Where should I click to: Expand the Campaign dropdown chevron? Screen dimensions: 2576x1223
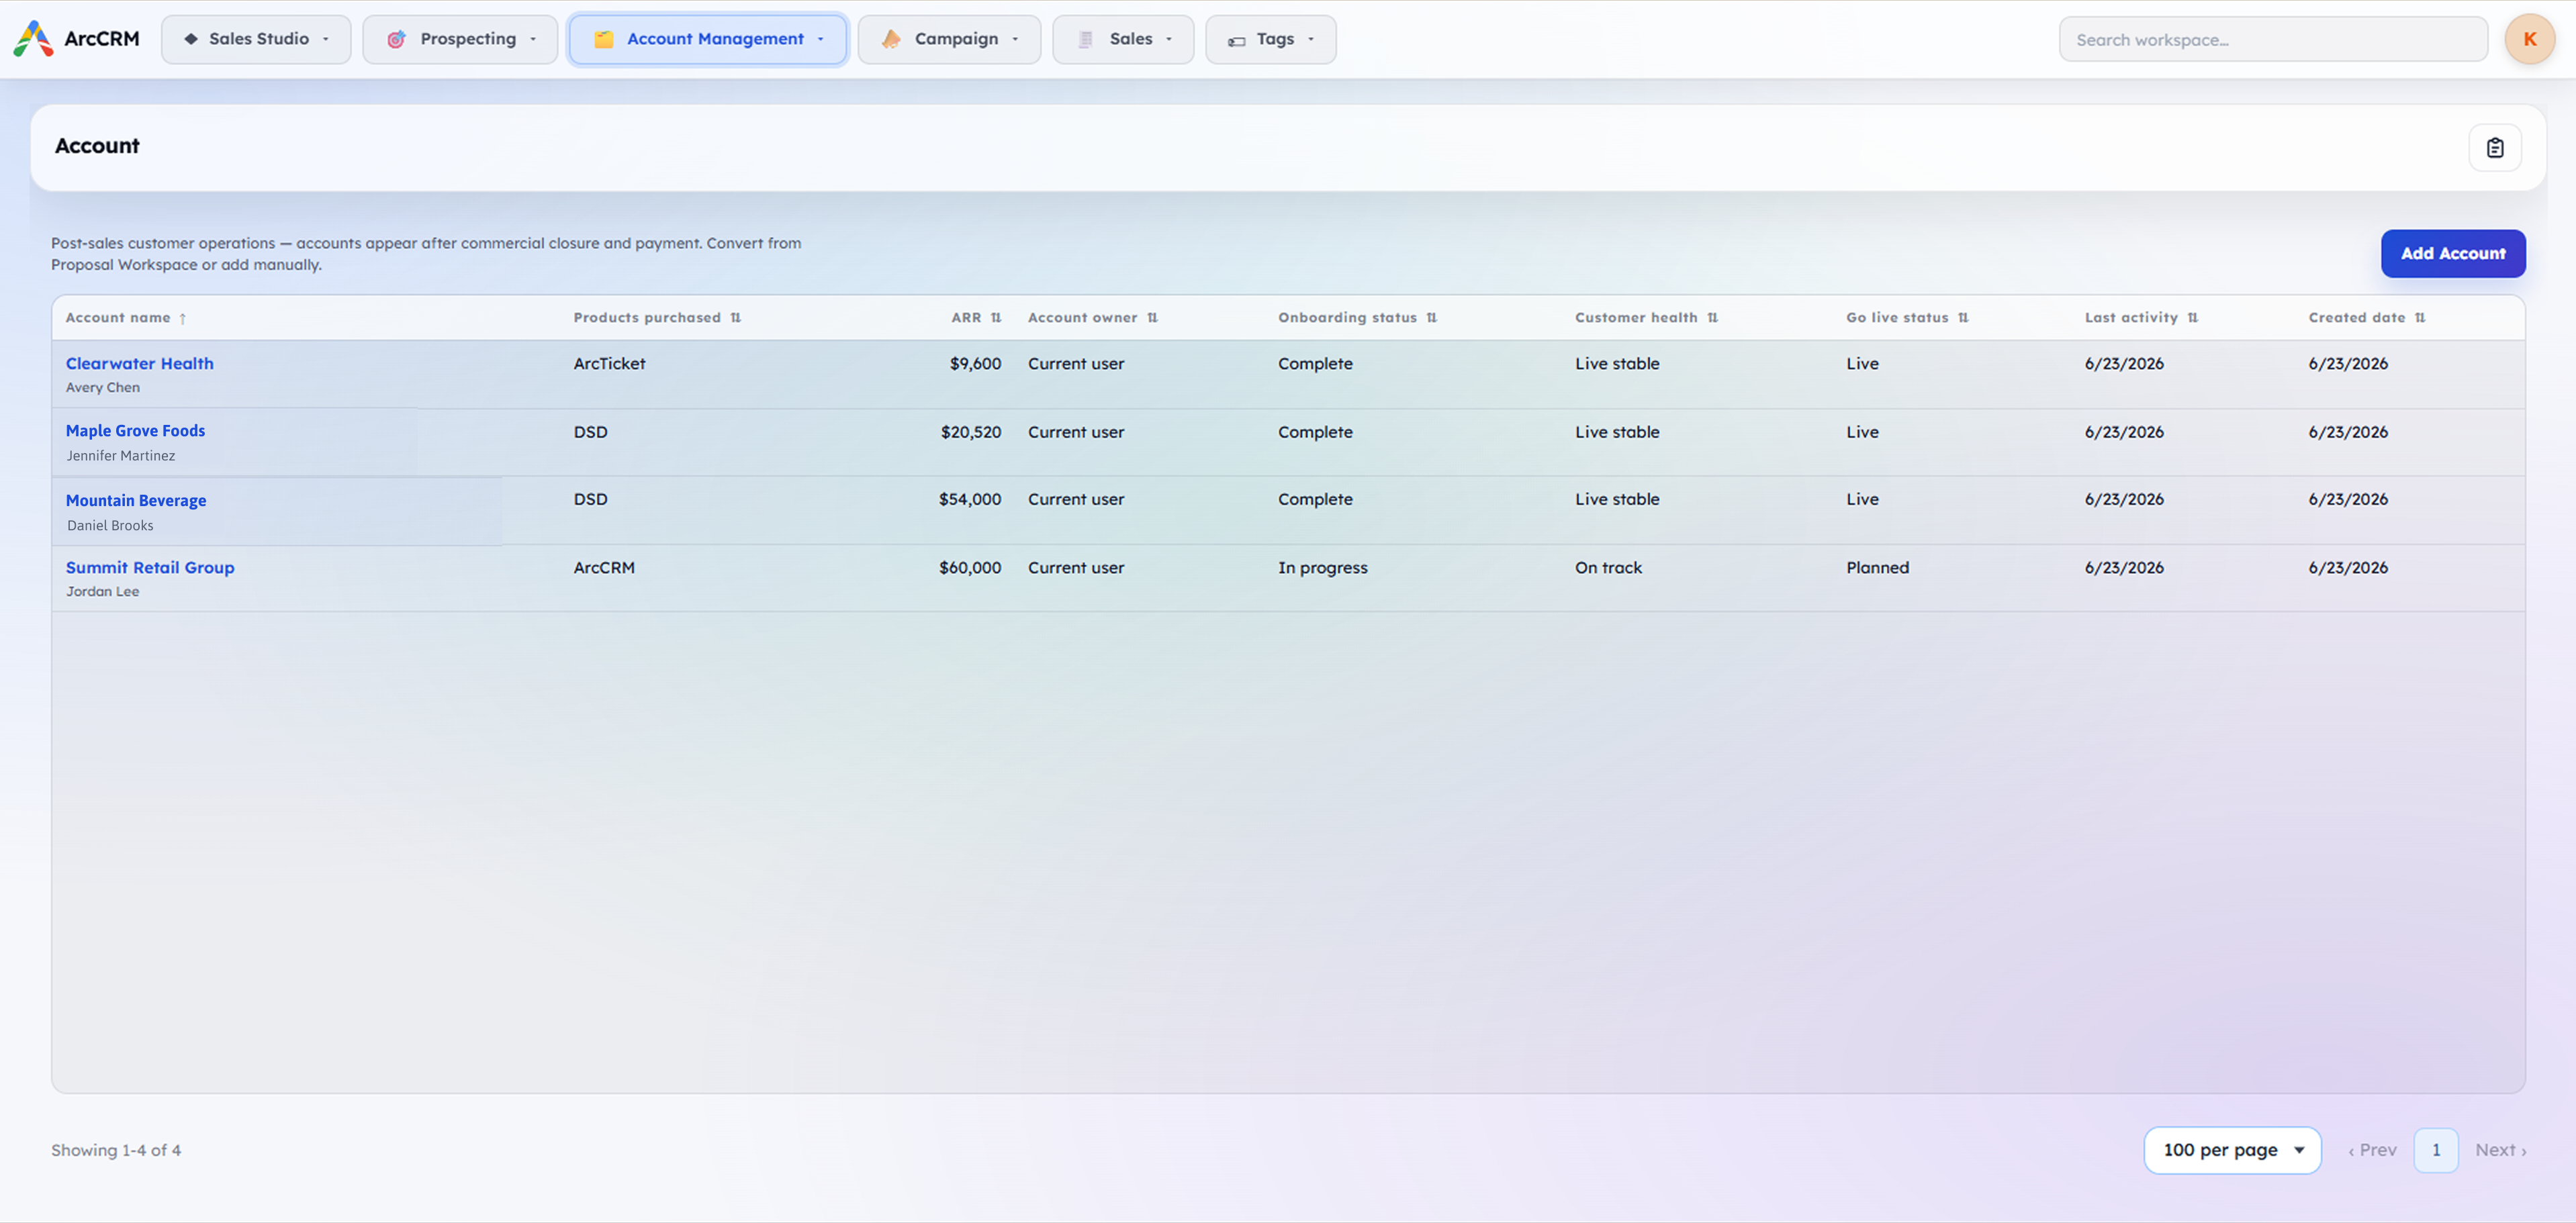1015,40
